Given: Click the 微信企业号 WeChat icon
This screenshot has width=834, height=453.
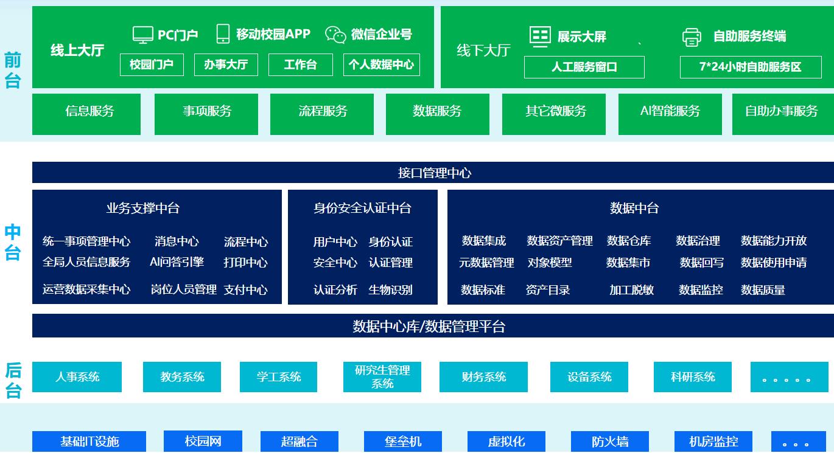Looking at the screenshot, I should (x=335, y=35).
